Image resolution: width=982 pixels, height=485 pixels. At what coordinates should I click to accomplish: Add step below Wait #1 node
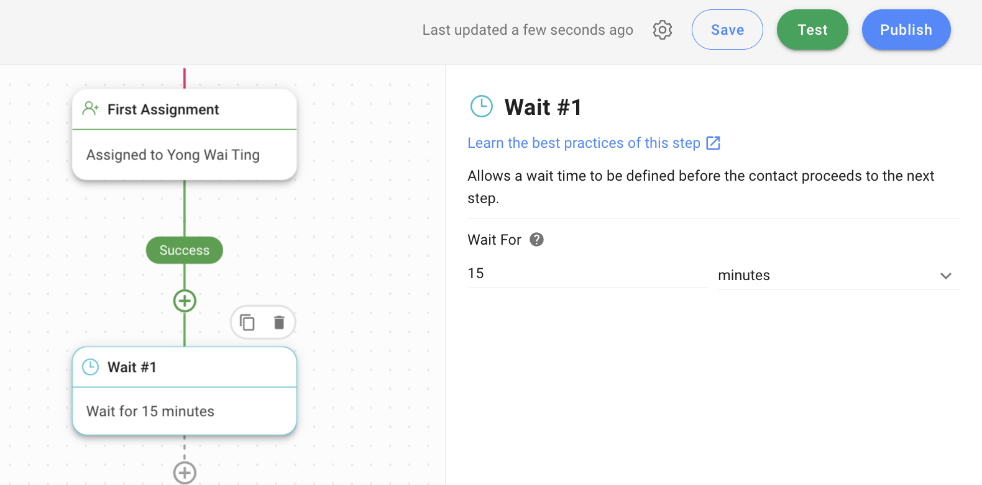point(185,473)
